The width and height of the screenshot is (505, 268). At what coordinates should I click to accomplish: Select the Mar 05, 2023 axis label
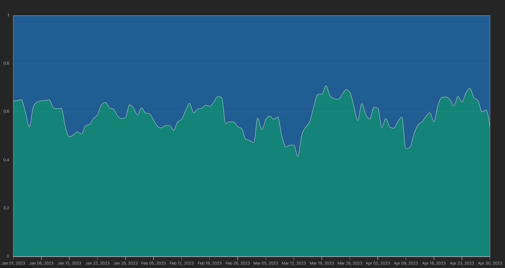[266, 263]
